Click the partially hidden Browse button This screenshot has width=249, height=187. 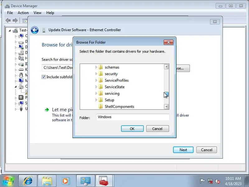[x=183, y=68]
